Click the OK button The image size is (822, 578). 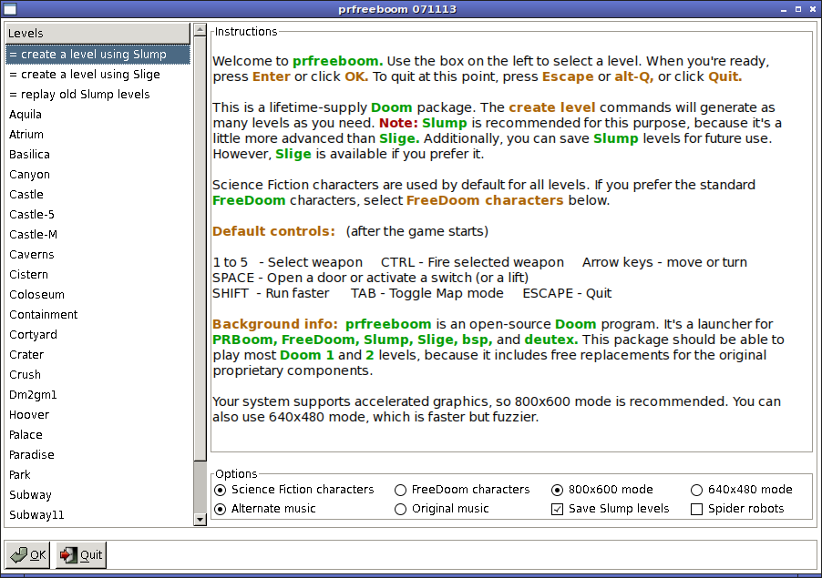[27, 555]
